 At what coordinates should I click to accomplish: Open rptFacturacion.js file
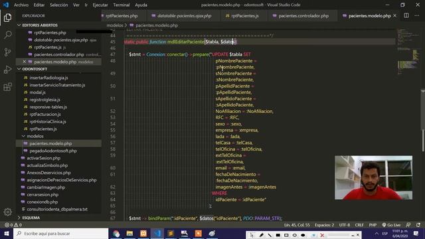point(45,114)
